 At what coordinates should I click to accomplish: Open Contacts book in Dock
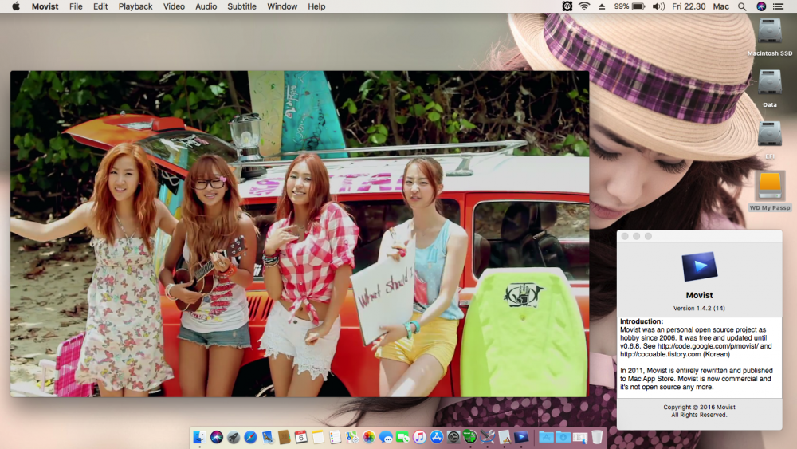click(285, 437)
